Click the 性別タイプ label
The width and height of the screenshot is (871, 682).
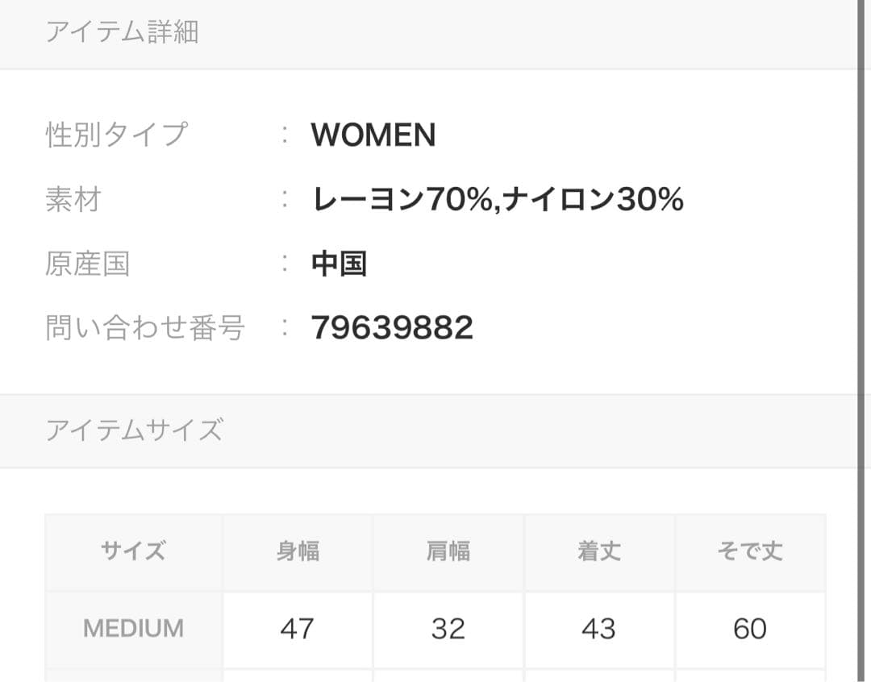click(x=117, y=135)
